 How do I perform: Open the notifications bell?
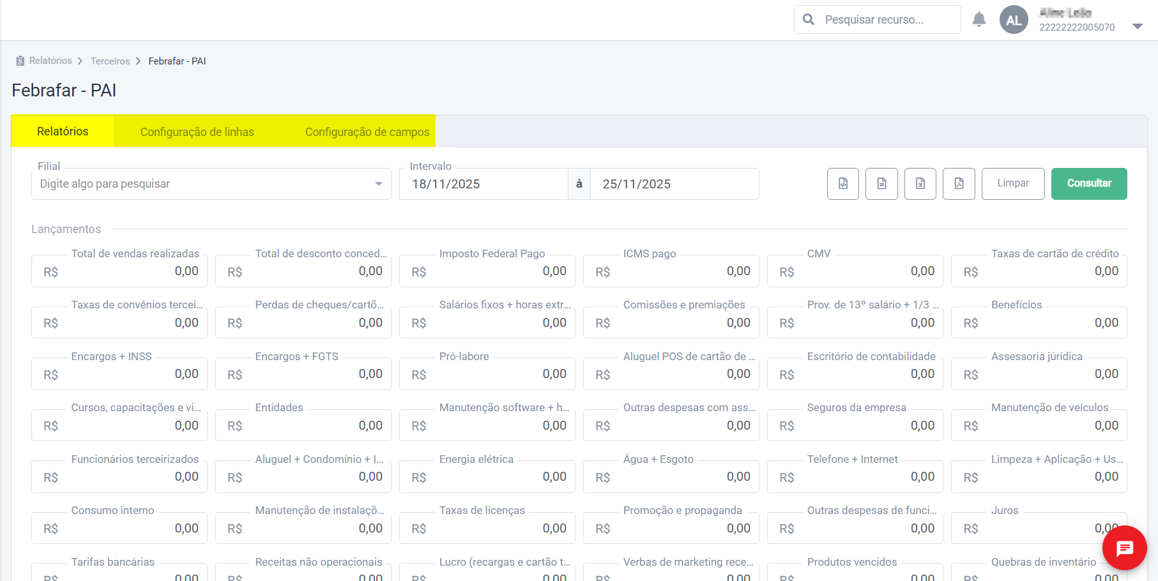click(979, 20)
